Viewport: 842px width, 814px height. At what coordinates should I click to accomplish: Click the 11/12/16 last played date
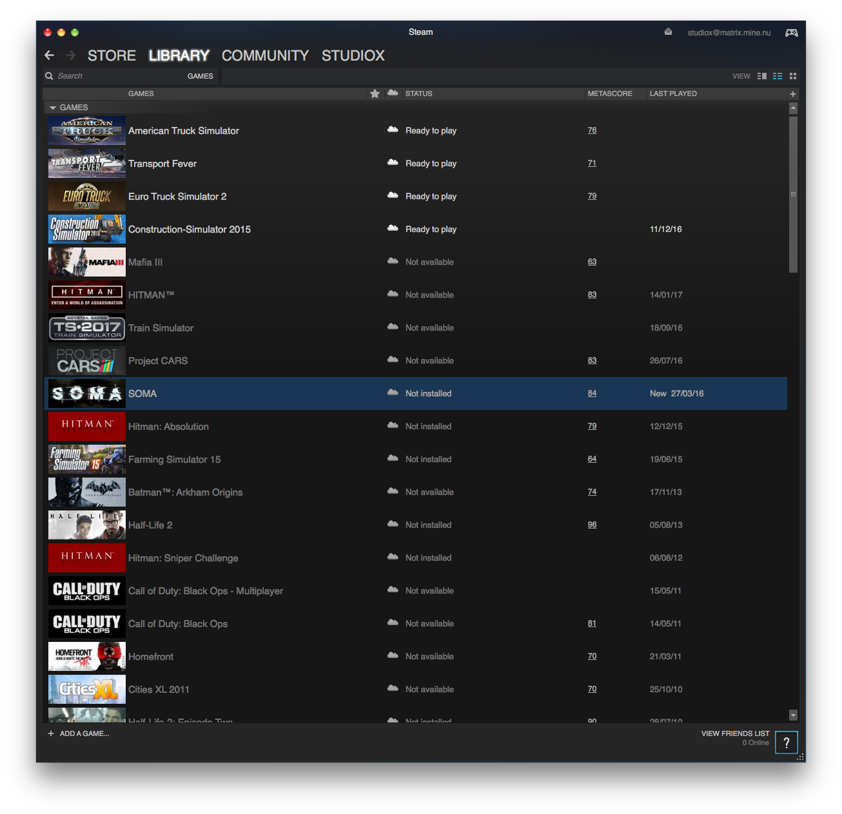666,229
